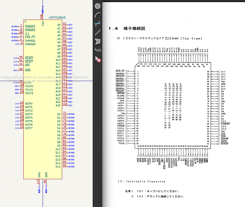
Task: Click the BUFEN label in PDF pinout
Action: pyautogui.click(x=225, y=139)
